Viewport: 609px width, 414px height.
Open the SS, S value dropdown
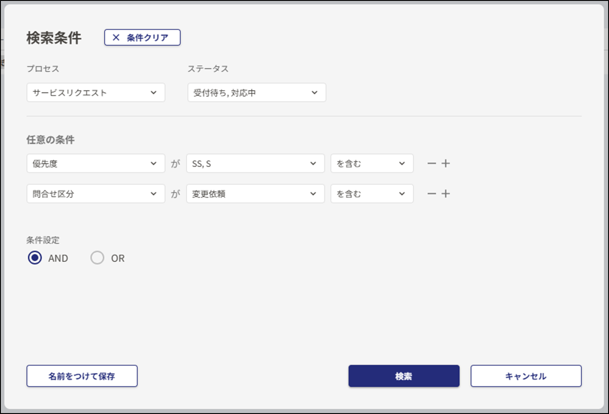click(x=255, y=163)
